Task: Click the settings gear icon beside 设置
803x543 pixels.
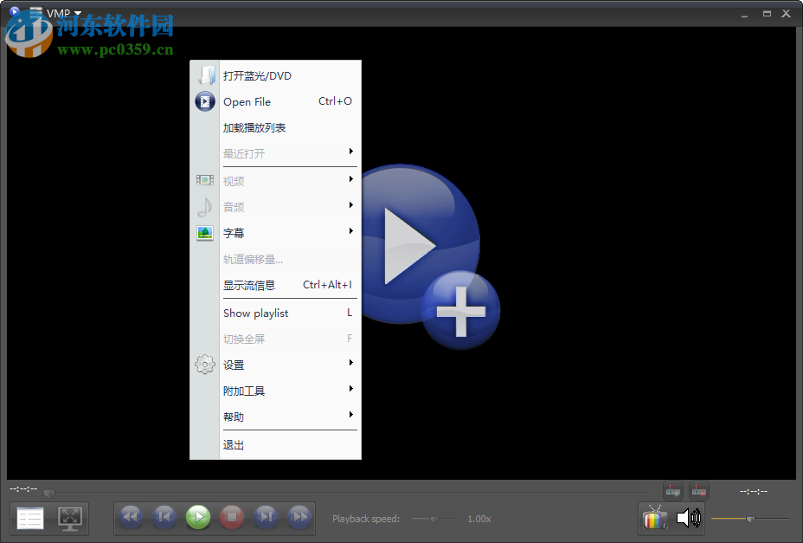Action: click(x=205, y=364)
